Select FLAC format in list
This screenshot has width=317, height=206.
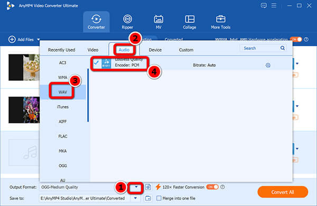pos(63,136)
